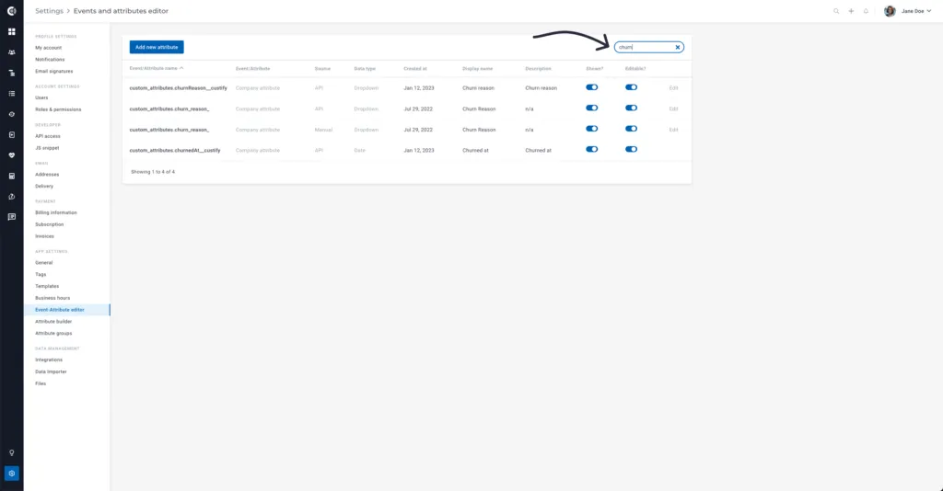The height and width of the screenshot is (491, 943).
Task: Toggle Editable for churnReason__custify row
Action: 631,87
